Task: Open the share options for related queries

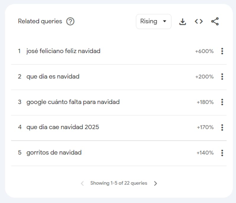Action: coord(215,21)
